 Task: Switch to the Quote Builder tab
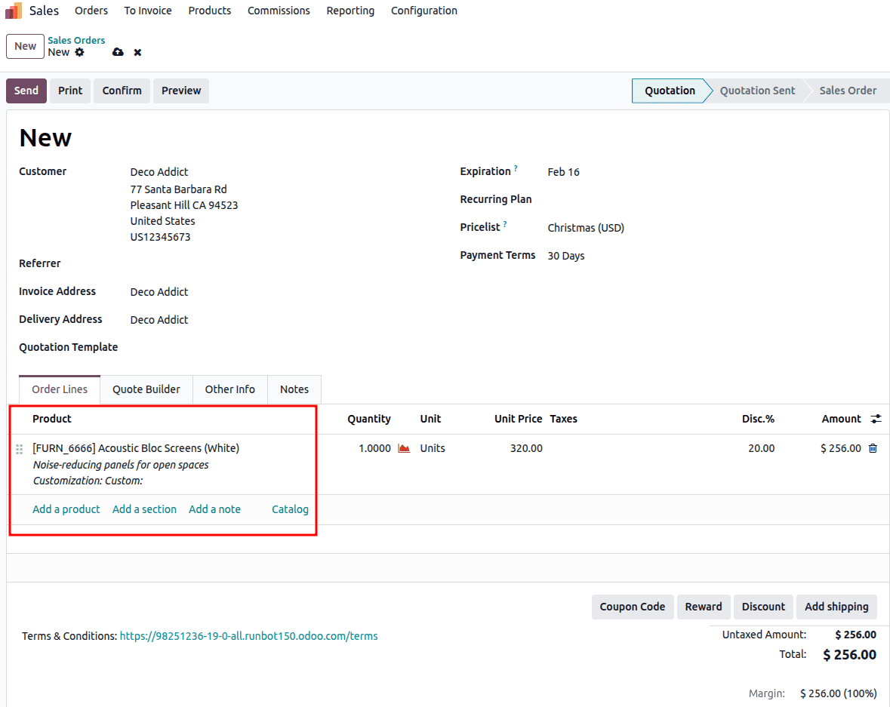coord(146,389)
